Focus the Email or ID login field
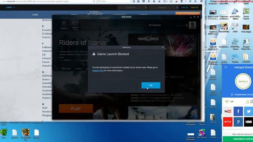 coord(130,7)
